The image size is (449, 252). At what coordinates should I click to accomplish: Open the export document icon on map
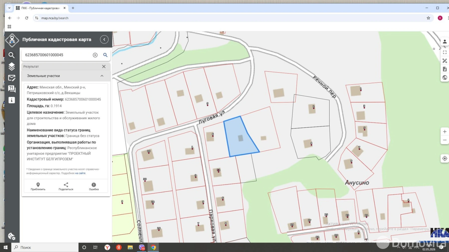445,69
